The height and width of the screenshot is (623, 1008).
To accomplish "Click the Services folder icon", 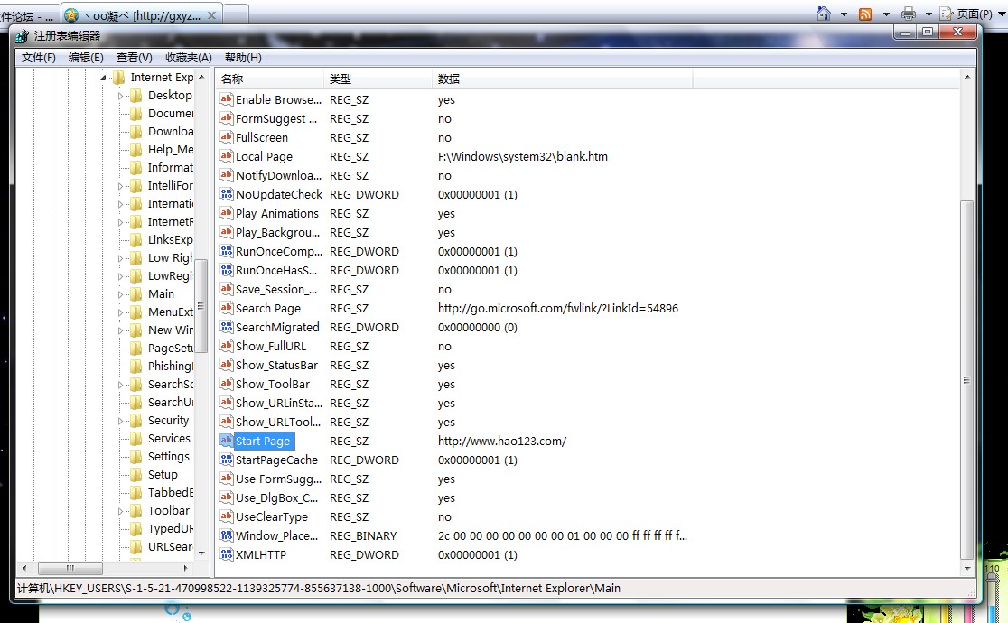I will coord(135,439).
